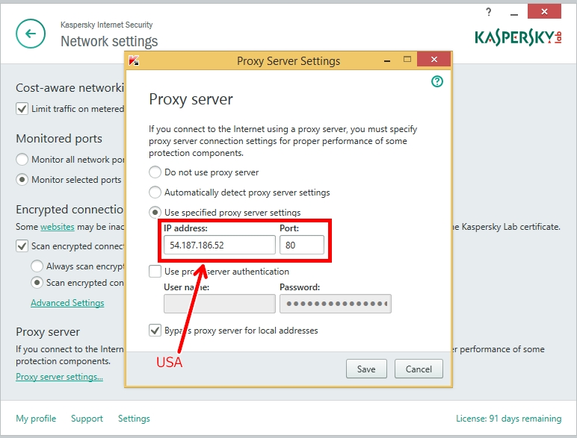This screenshot has height=438, width=577.
Task: Click License: 91 days remaining
Action: coord(508,419)
